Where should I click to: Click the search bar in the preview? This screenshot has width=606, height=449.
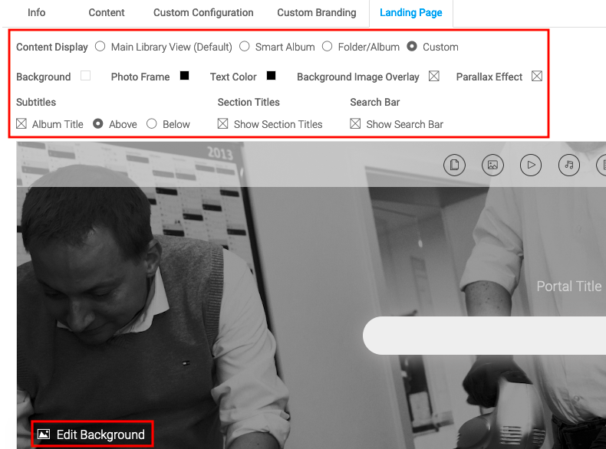(483, 336)
